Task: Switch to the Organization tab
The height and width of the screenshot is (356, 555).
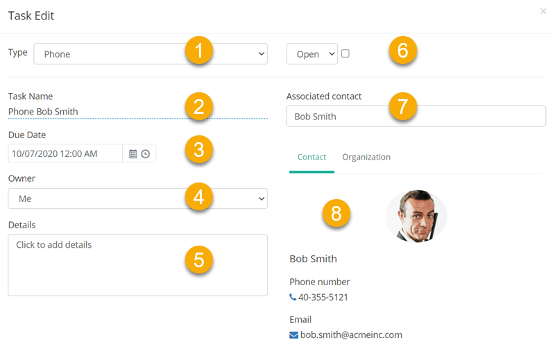Action: coord(366,157)
